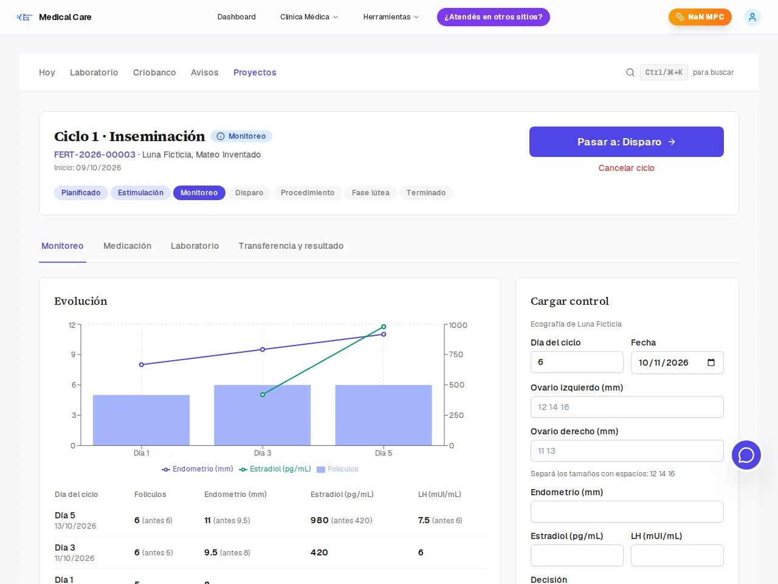Screen dimensions: 778x584
Task: Open the Dashboard menu item
Action: point(236,17)
